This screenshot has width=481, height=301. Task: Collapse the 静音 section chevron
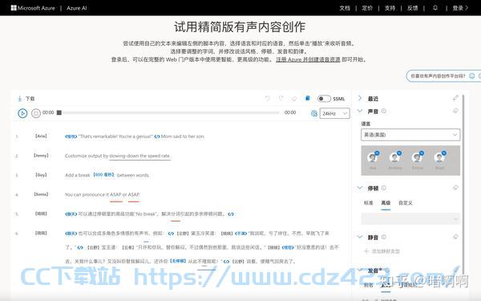point(360,237)
